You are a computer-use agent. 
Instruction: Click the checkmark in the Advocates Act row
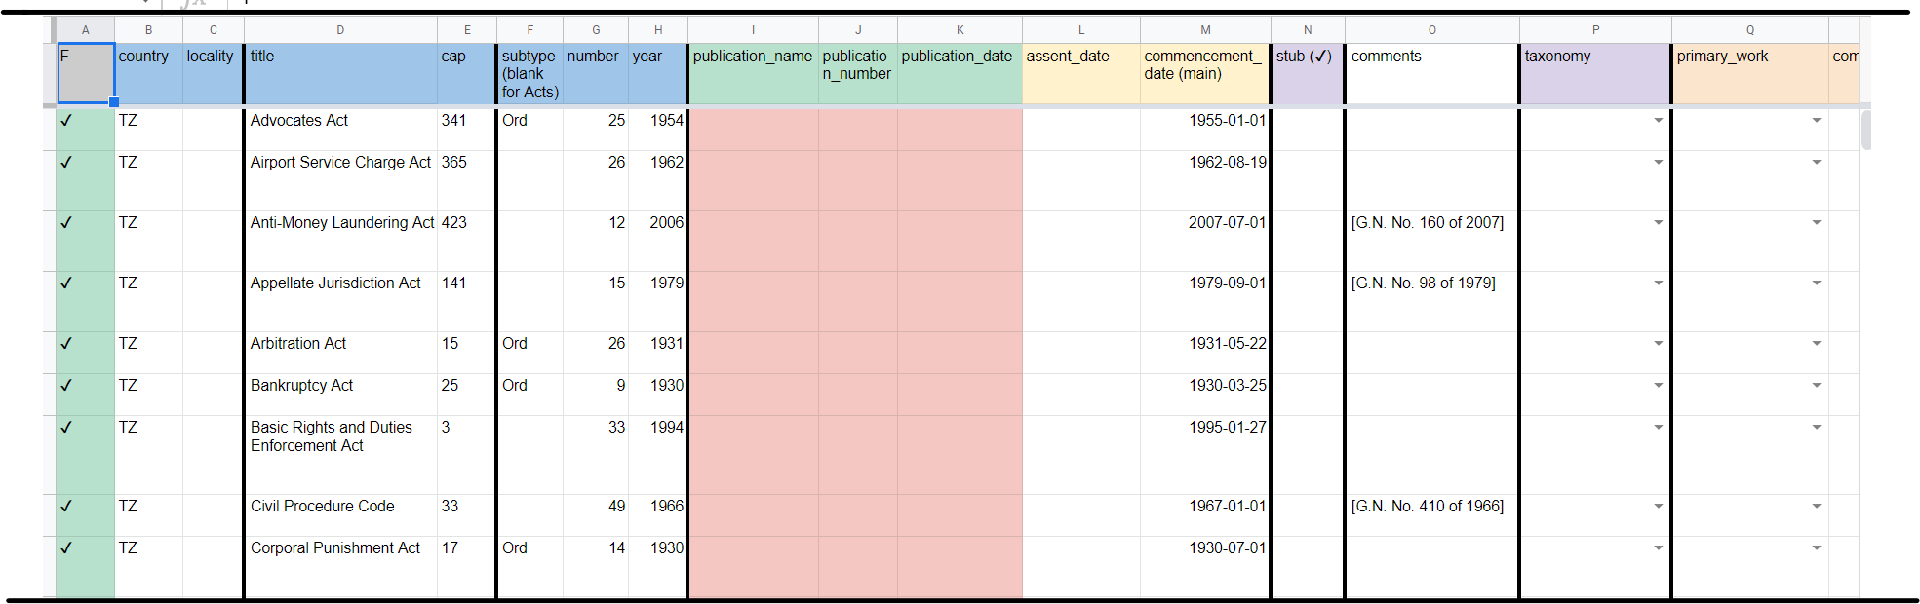(x=66, y=121)
